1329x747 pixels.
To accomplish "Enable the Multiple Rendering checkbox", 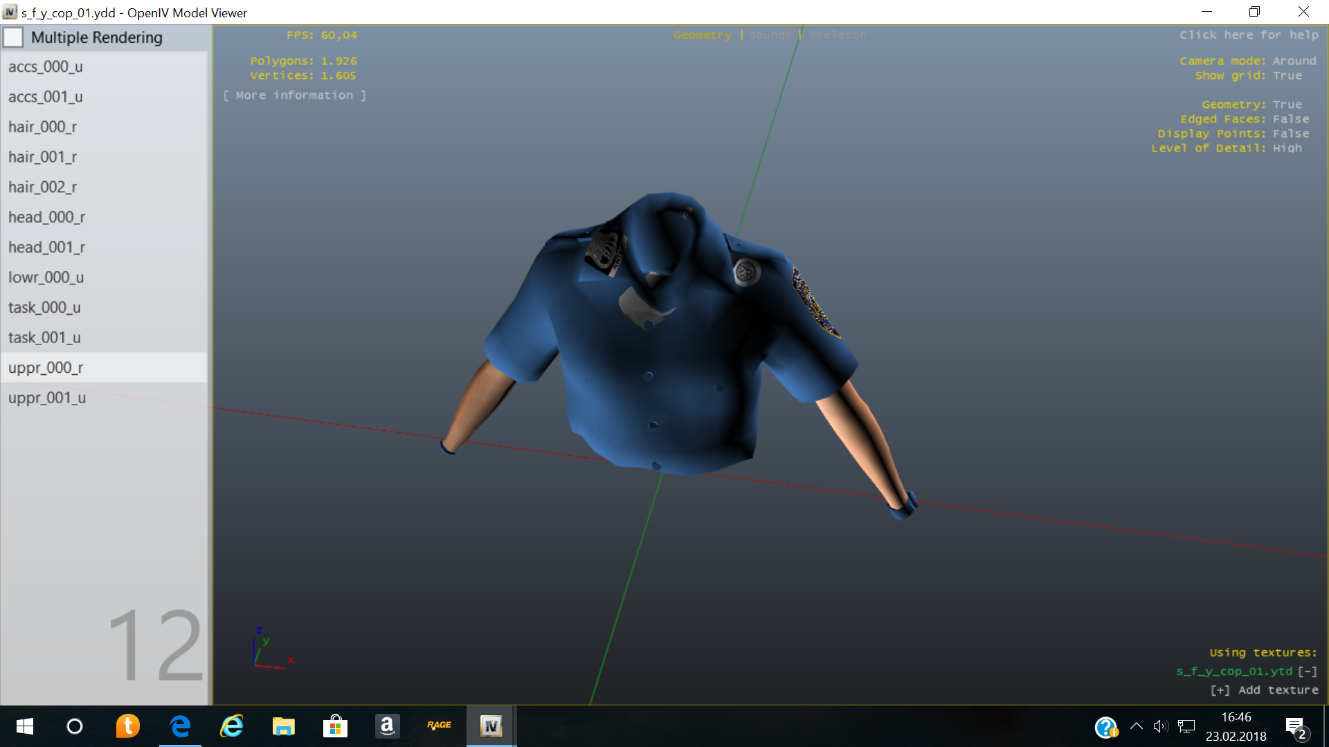I will [14, 37].
